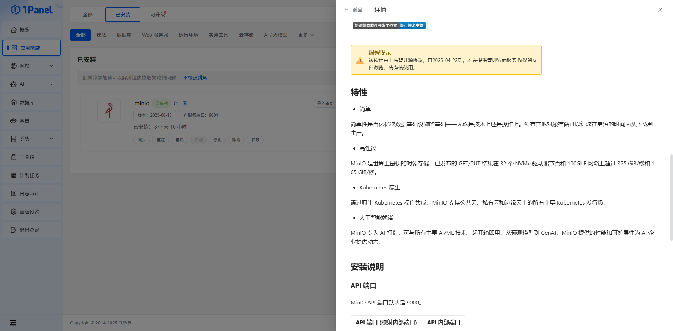The width and height of the screenshot is (673, 331).
Task: Click the details drawer vertical scrollbar
Action: point(671,197)
